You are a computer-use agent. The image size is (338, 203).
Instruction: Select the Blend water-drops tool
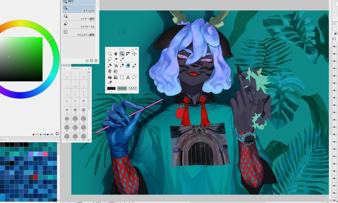click(116, 71)
